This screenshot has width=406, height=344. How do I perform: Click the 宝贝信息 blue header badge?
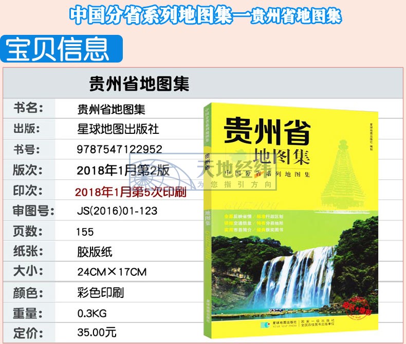[x=61, y=49]
